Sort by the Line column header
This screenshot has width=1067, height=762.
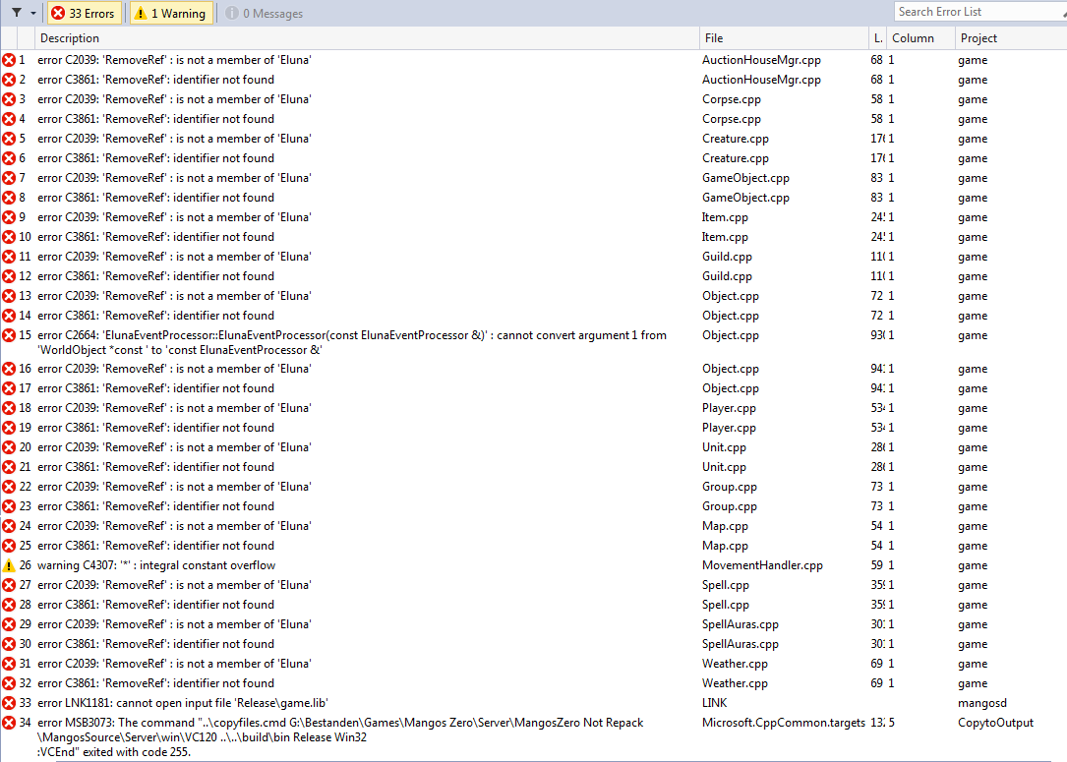tap(877, 38)
